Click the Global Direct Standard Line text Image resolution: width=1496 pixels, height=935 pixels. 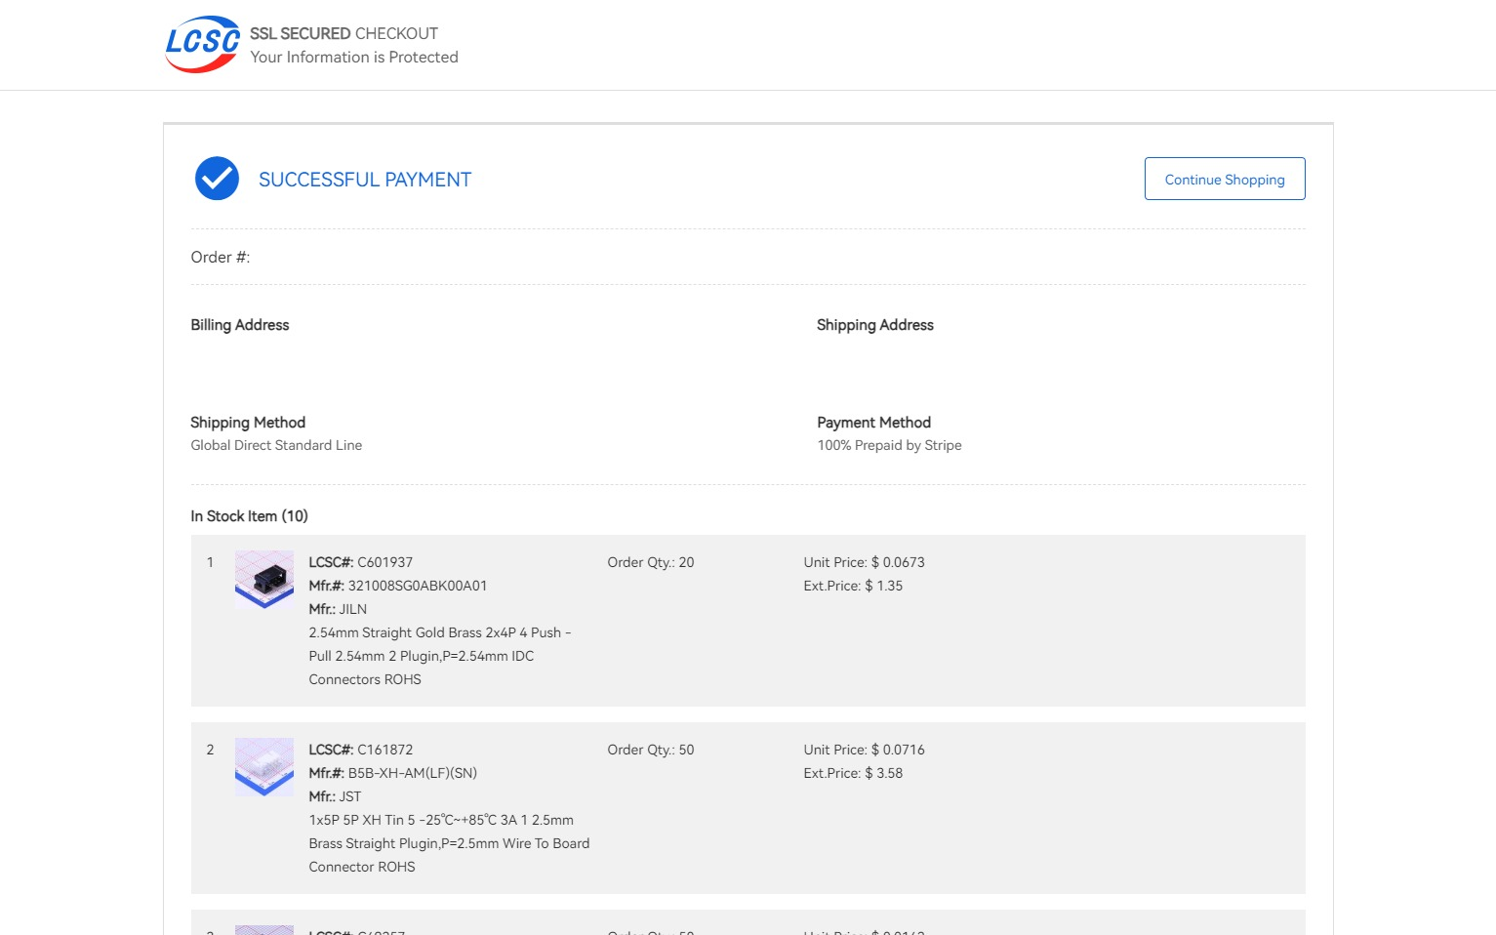(x=276, y=445)
